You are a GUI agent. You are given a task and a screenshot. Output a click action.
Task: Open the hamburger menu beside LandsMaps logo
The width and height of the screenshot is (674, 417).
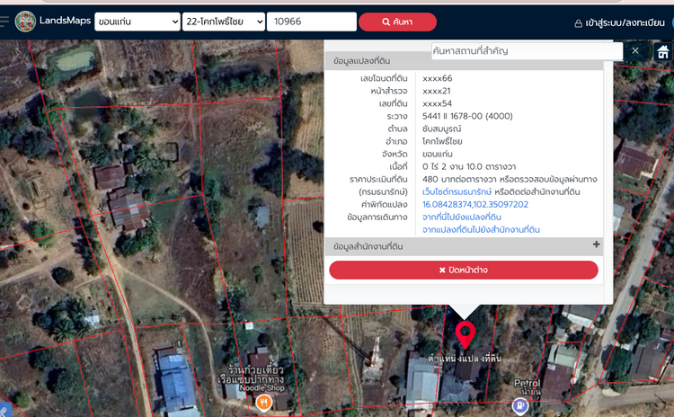(x=4, y=21)
